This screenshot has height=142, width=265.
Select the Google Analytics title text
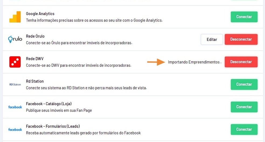40,14
